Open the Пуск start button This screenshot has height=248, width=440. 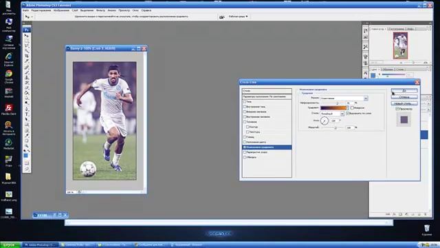[x=10, y=245]
